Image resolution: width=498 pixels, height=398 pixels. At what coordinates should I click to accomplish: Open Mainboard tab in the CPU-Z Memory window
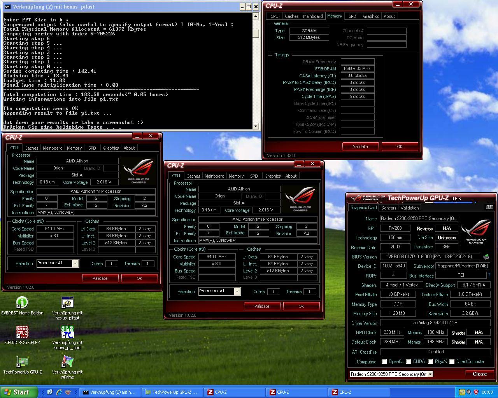313,16
